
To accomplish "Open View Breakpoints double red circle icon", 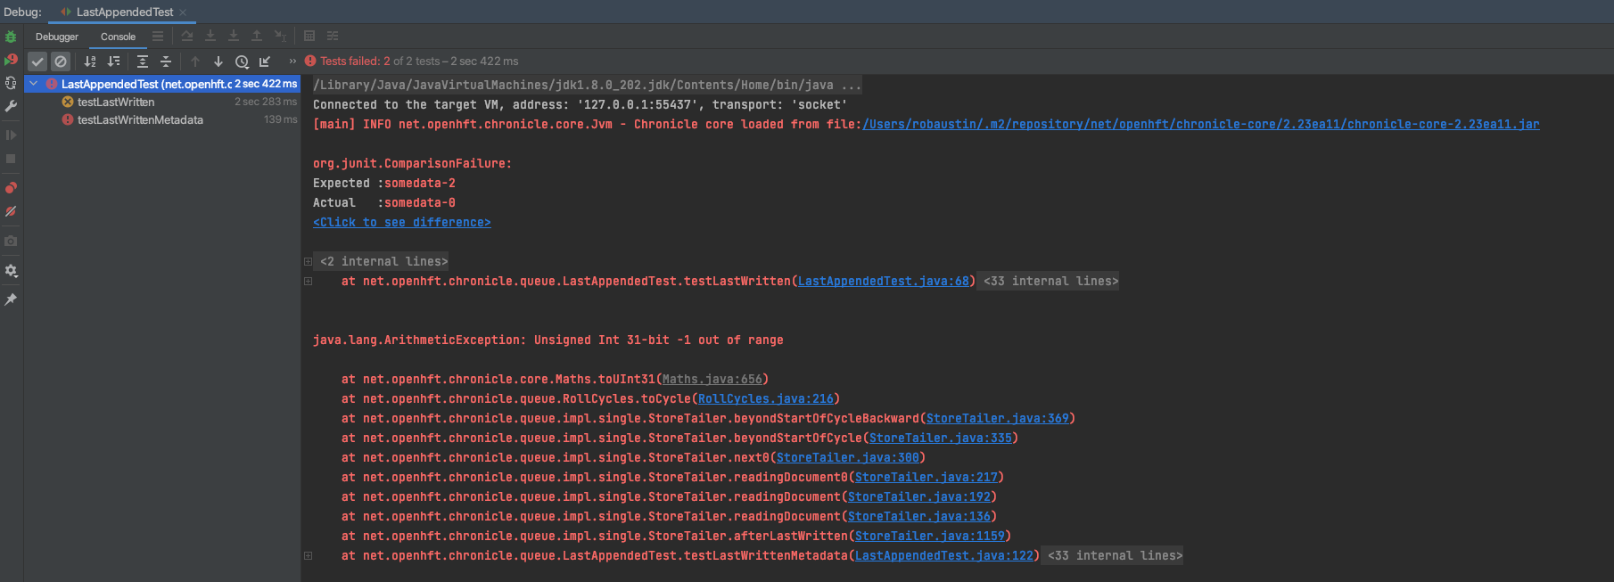I will (x=11, y=188).
